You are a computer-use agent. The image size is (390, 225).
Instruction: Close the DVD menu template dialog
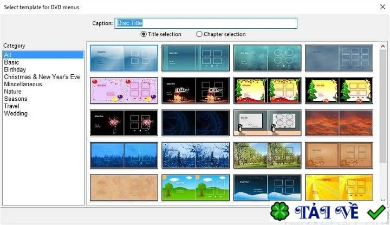tap(382, 7)
